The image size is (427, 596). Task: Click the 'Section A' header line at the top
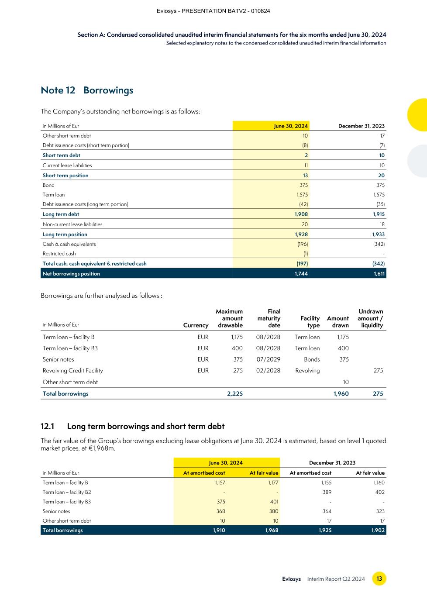click(231, 35)
